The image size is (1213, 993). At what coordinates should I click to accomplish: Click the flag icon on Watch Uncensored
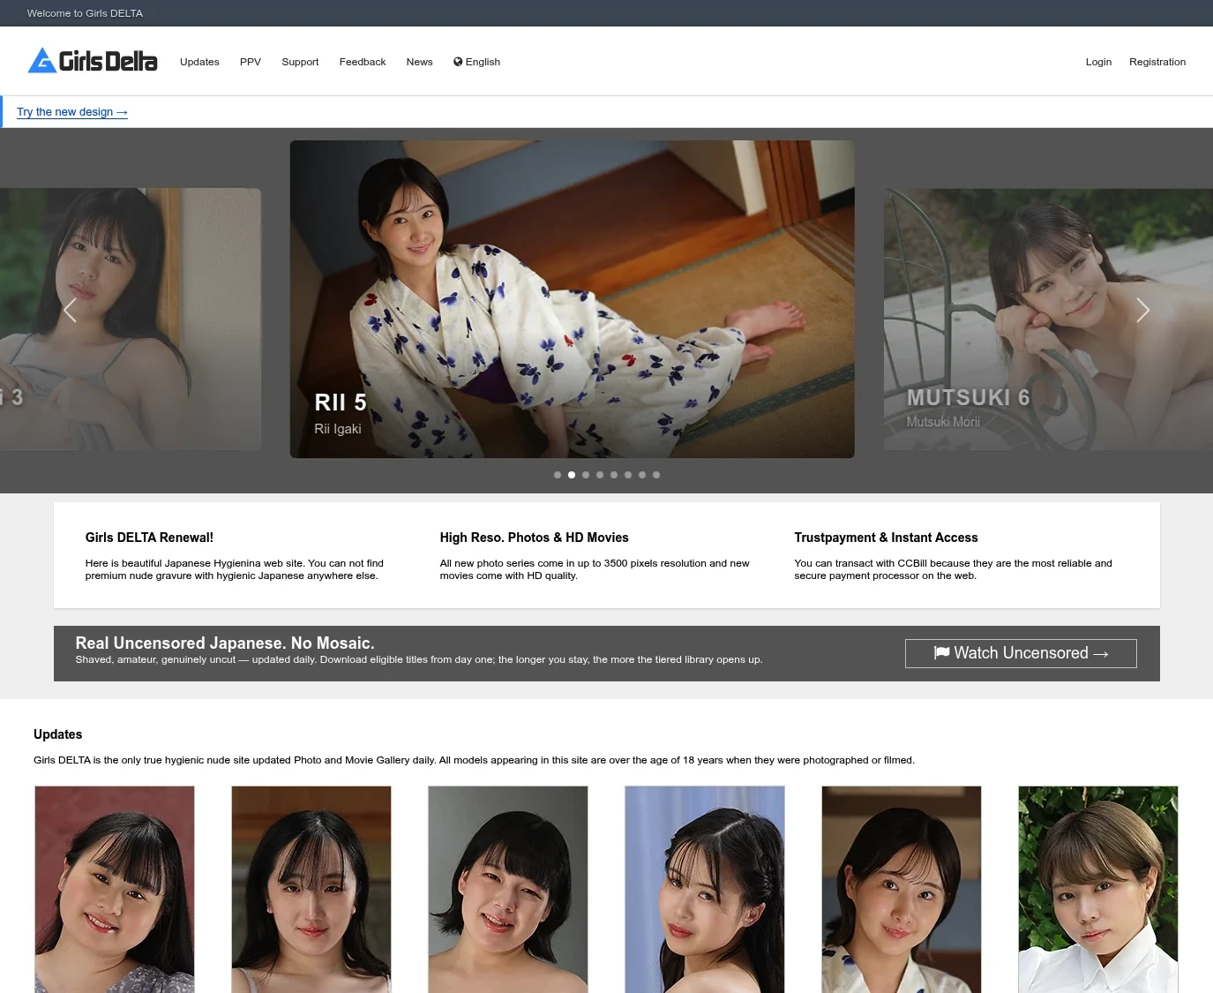coord(941,652)
